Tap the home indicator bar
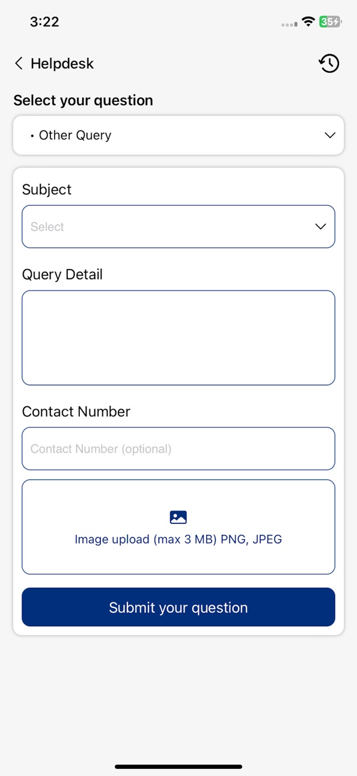This screenshot has width=357, height=776. click(x=178, y=766)
